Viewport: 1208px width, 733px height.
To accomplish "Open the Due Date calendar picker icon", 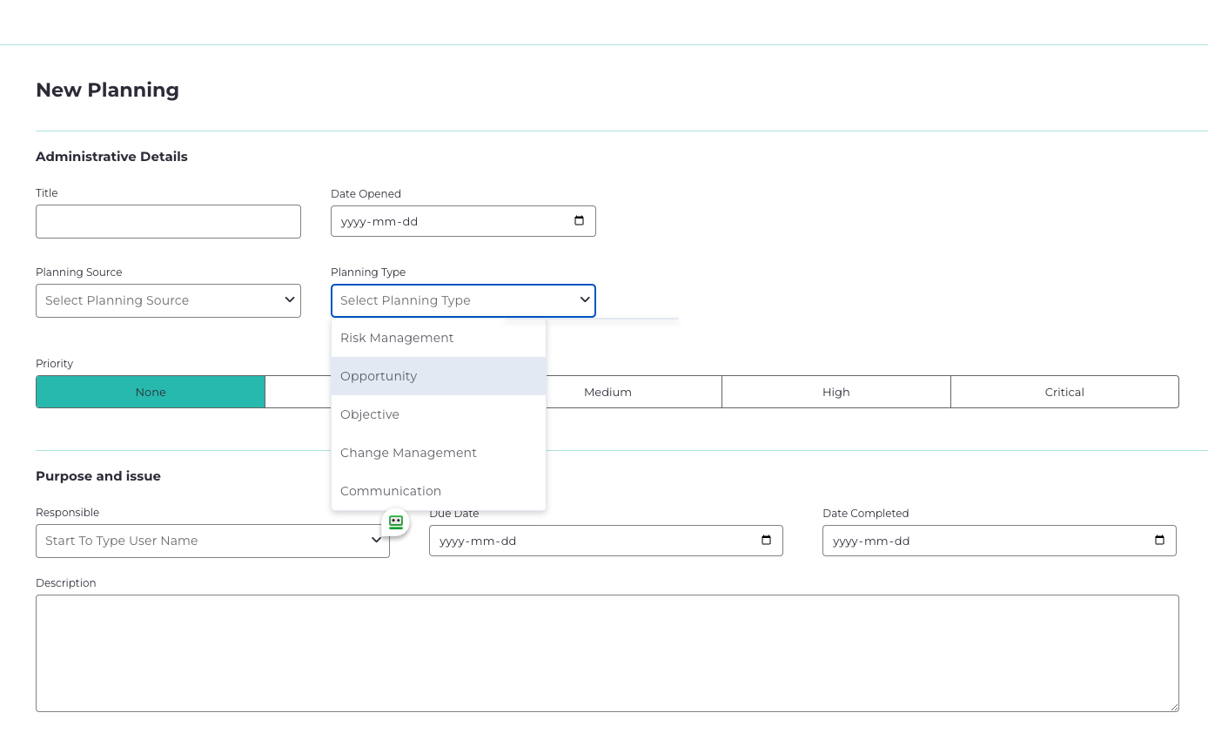I will (x=767, y=541).
